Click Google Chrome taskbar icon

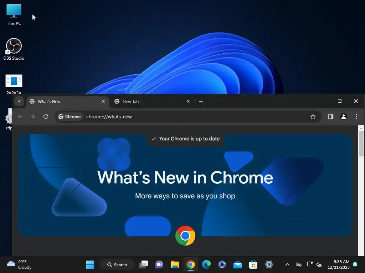point(190,264)
